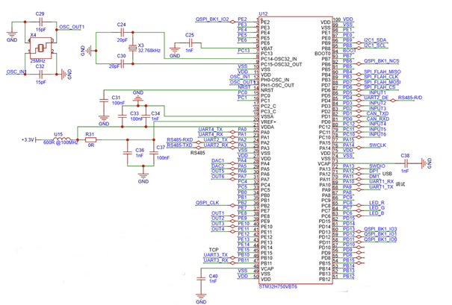Viewport: 452px width, 305px height.
Task: Select capacitor C30 symbol
Action: point(123,64)
